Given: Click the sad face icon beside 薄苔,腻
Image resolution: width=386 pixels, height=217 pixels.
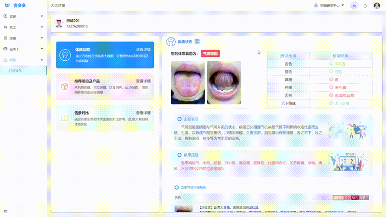Looking at the screenshot, I should pos(331,87).
